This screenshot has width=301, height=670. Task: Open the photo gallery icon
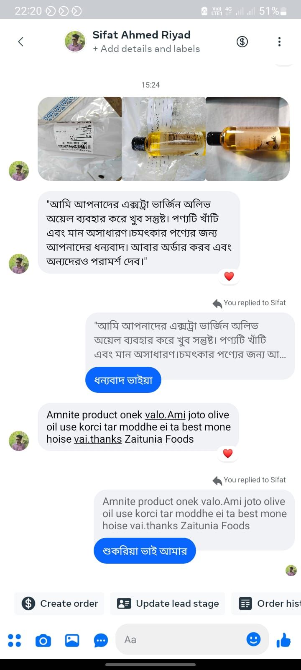click(x=72, y=640)
